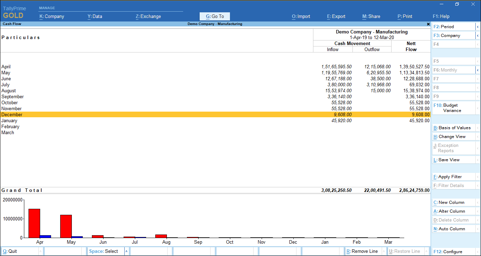481x256 pixels.
Task: Open the K: Company menu
Action: coord(52,16)
